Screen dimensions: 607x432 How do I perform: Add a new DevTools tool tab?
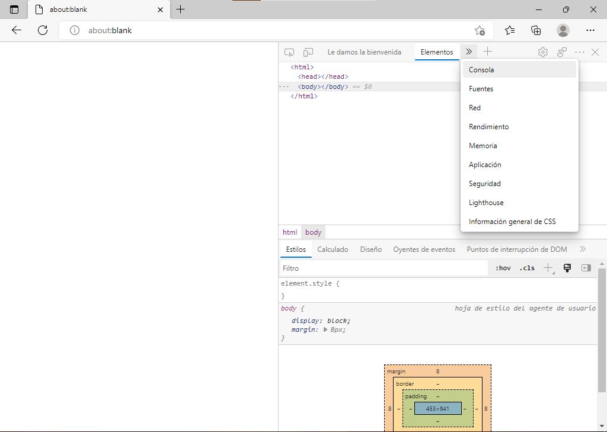coord(487,52)
